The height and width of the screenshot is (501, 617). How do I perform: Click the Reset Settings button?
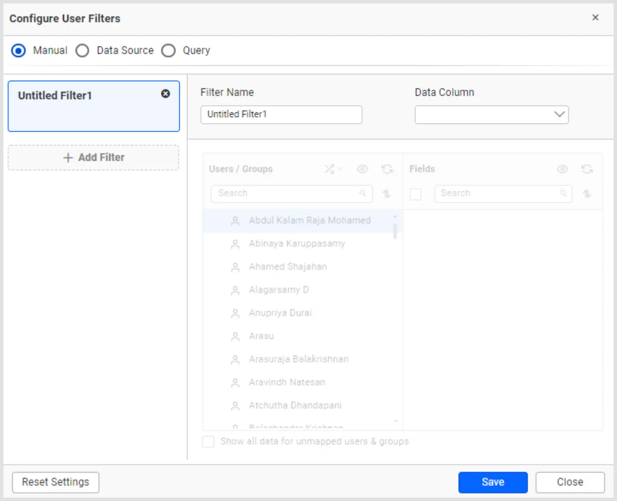click(x=55, y=482)
